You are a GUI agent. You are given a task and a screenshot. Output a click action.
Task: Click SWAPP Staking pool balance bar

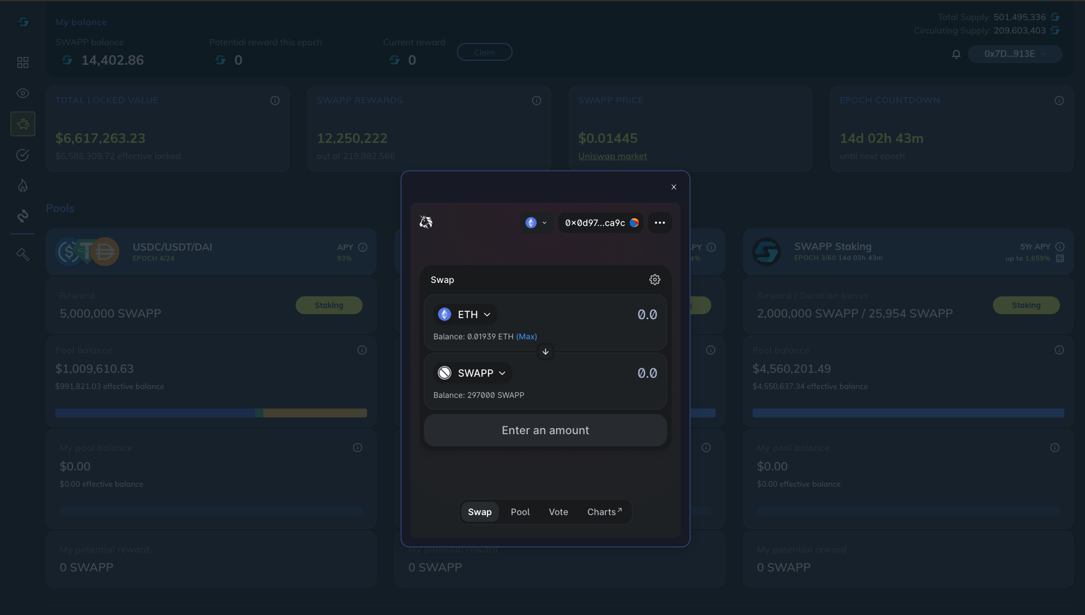click(908, 413)
